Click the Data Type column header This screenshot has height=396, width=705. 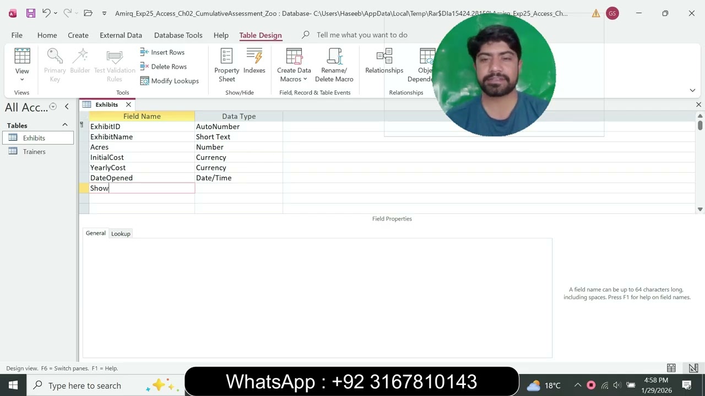pos(238,116)
